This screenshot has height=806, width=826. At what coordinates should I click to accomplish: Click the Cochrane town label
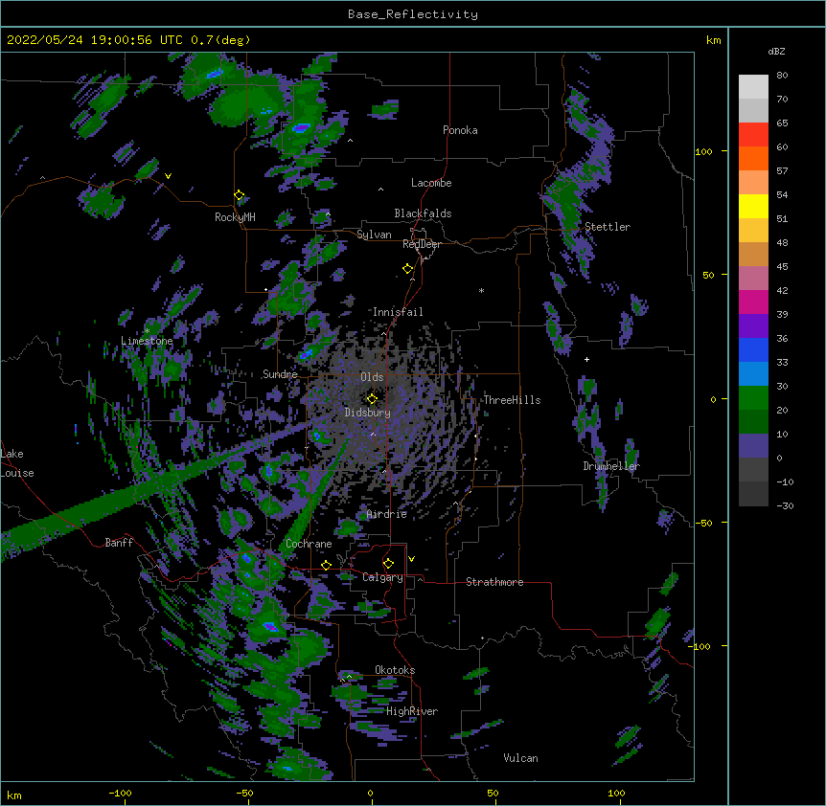[x=309, y=544]
